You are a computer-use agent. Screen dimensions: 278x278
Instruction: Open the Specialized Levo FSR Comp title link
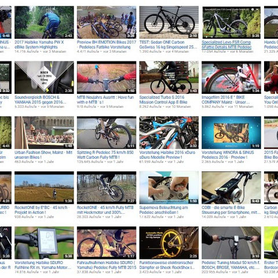coord(226,45)
